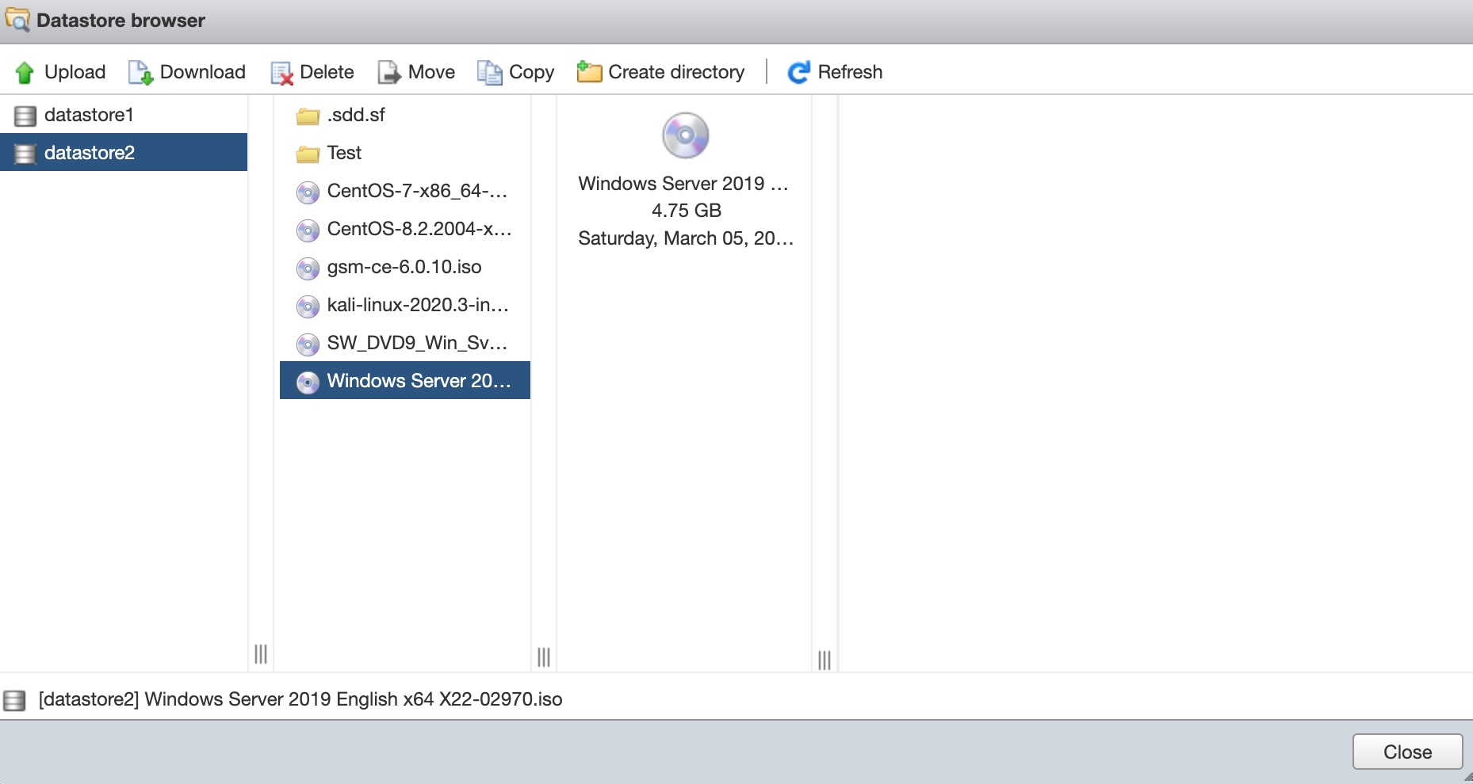Select the Windows Server 20… file name
The width and height of the screenshot is (1473, 784).
pos(419,381)
